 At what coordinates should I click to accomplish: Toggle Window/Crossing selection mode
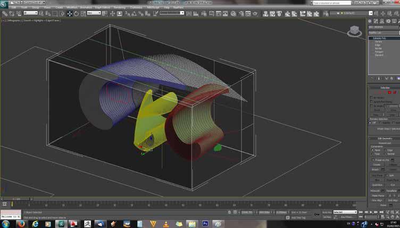[x=62, y=13]
